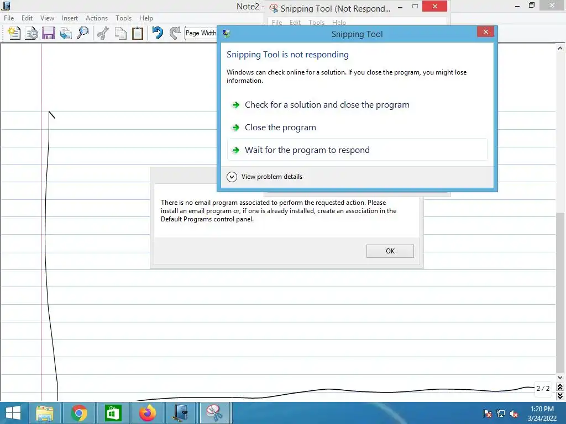Open the journal Edit menu
Image resolution: width=566 pixels, height=424 pixels.
click(x=27, y=18)
